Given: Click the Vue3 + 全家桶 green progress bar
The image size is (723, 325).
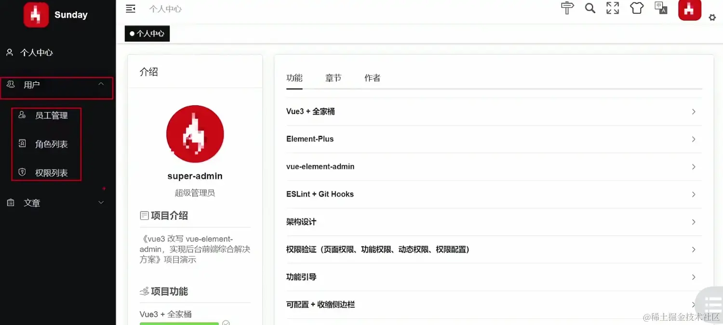Looking at the screenshot, I should pos(179,324).
